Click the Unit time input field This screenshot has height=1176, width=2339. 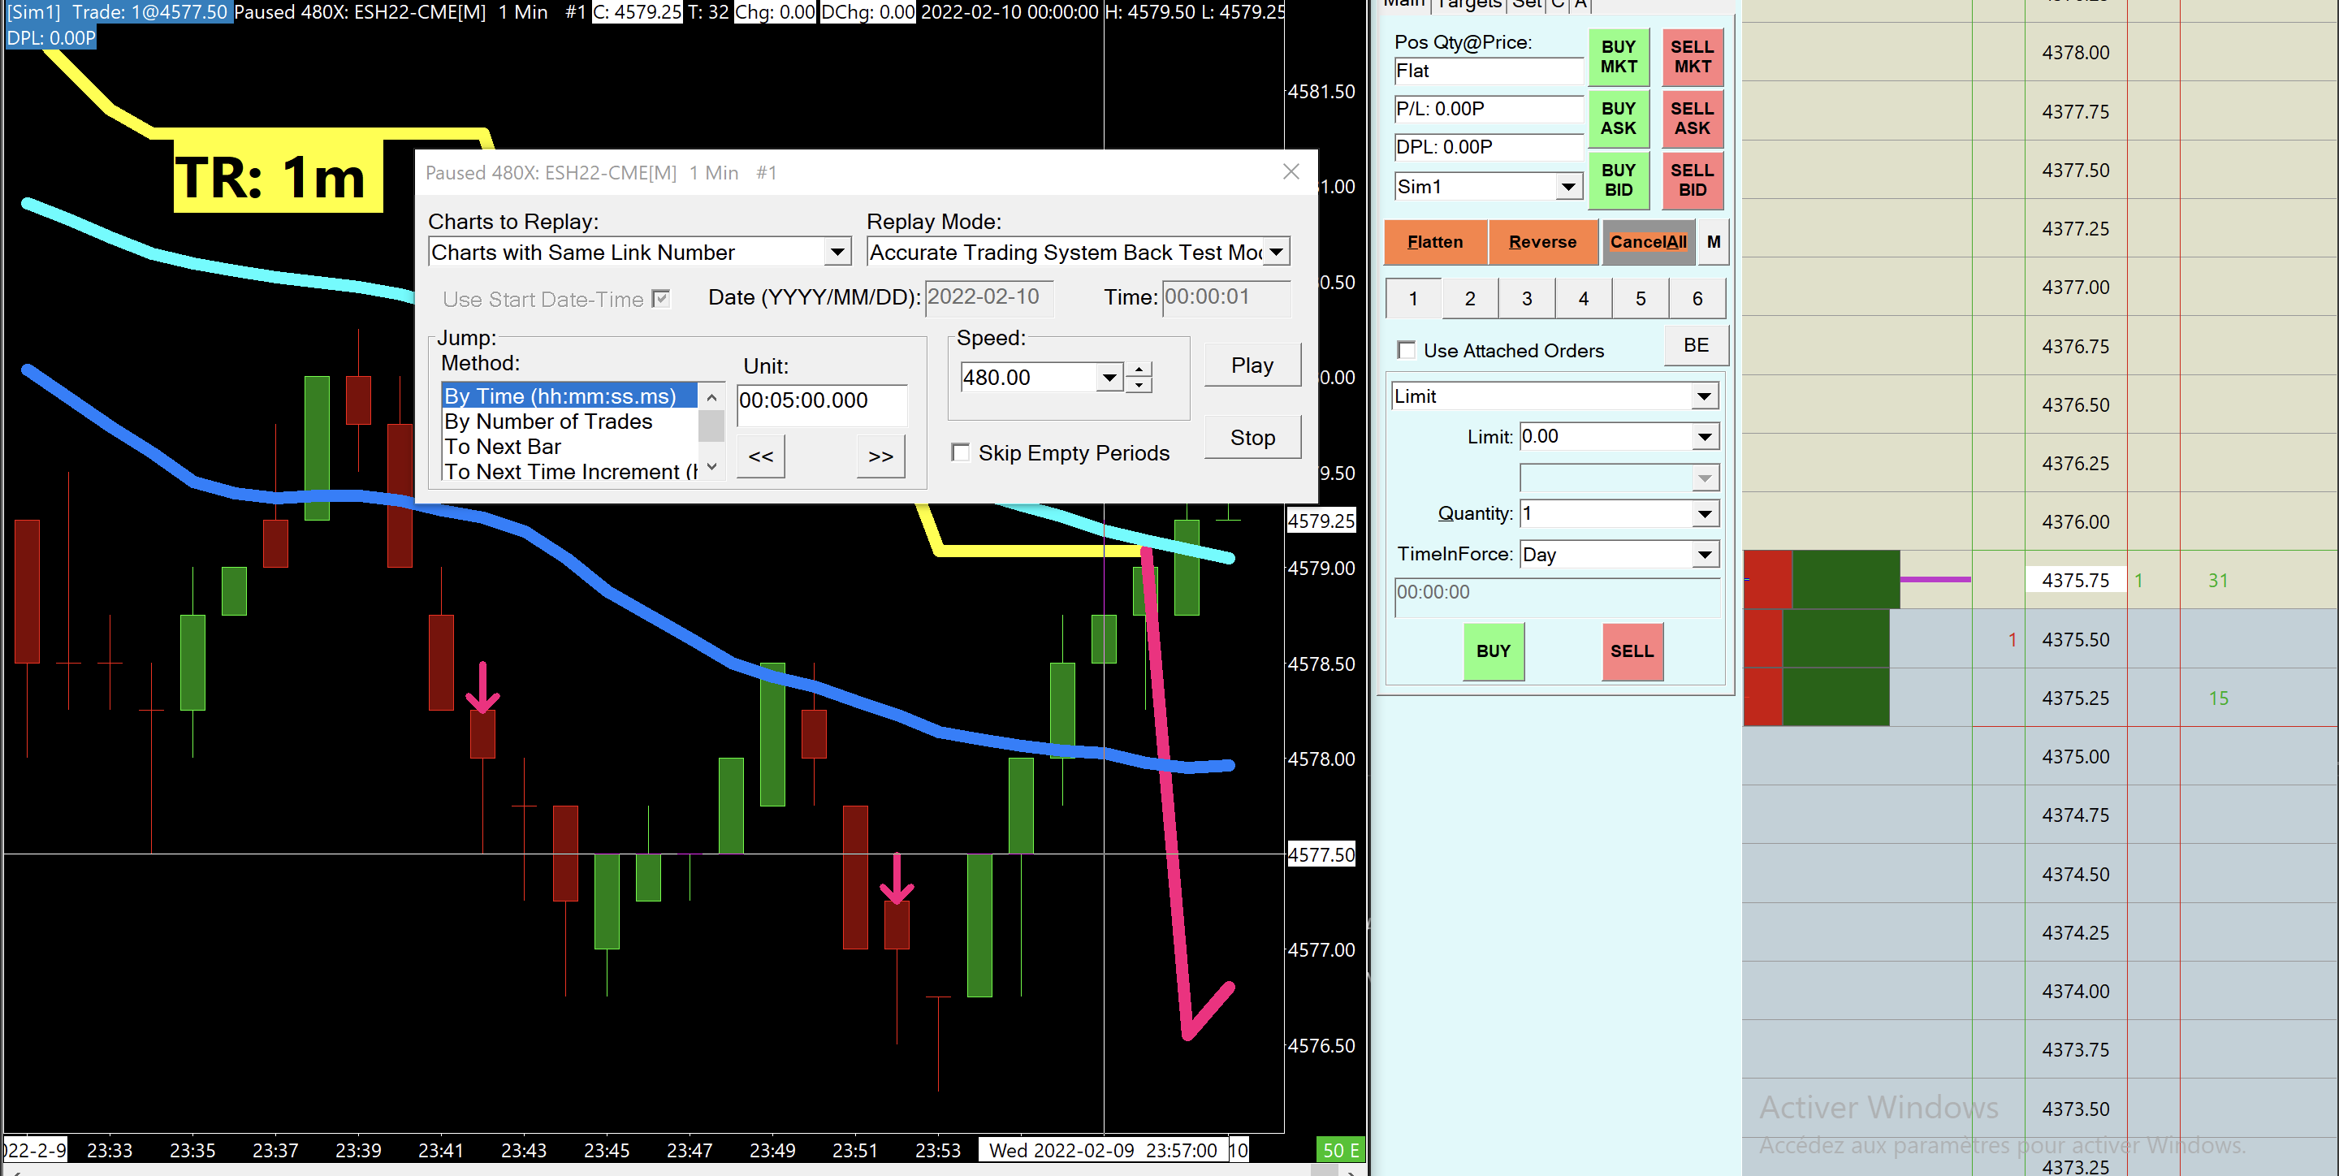pyautogui.click(x=820, y=400)
